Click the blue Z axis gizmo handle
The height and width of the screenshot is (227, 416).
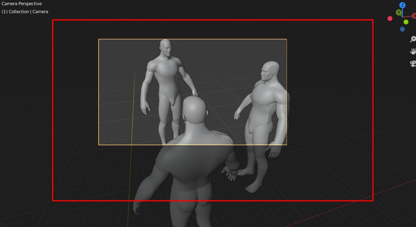[x=402, y=5]
